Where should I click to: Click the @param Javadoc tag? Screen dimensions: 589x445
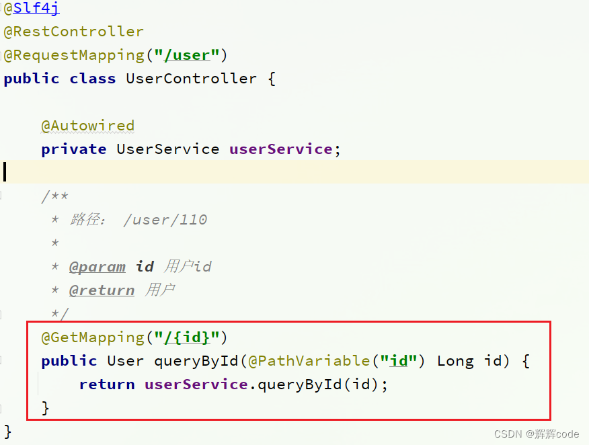pyautogui.click(x=97, y=267)
